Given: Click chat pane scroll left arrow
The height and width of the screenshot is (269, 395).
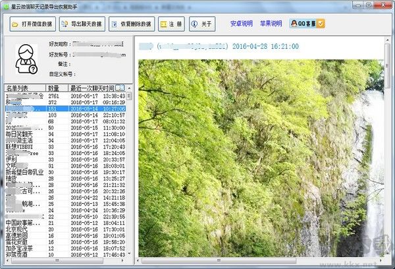Looking at the screenshot, I should (138, 260).
